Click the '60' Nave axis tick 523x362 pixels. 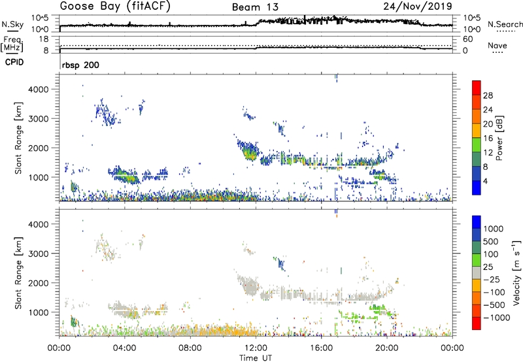tap(467, 39)
